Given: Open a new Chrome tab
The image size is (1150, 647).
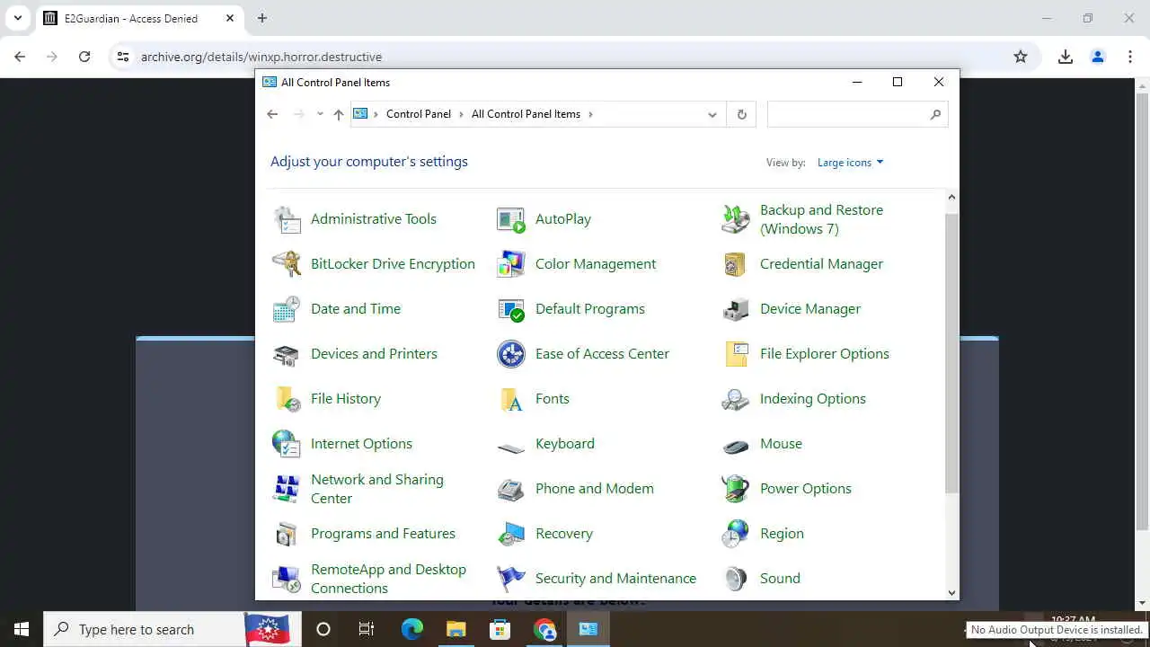Looking at the screenshot, I should coord(262,18).
